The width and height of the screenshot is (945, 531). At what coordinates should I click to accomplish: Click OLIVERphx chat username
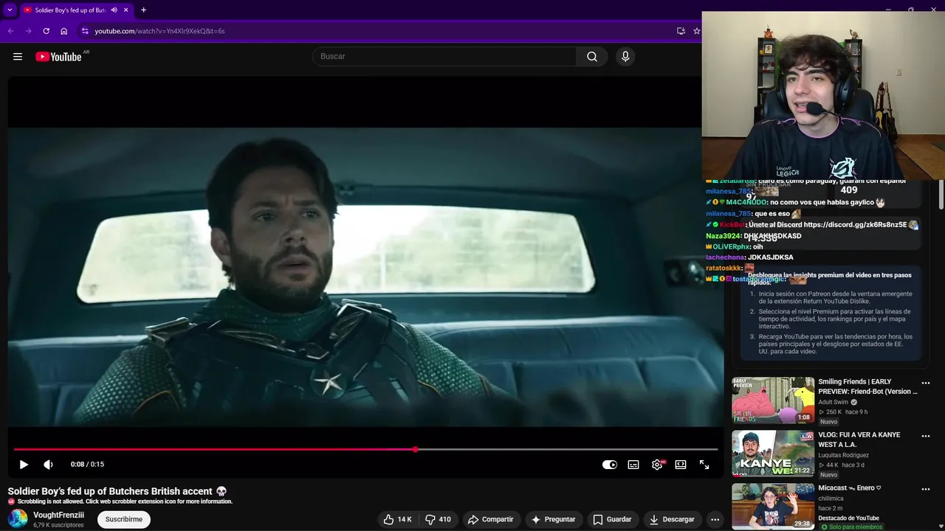pos(731,246)
